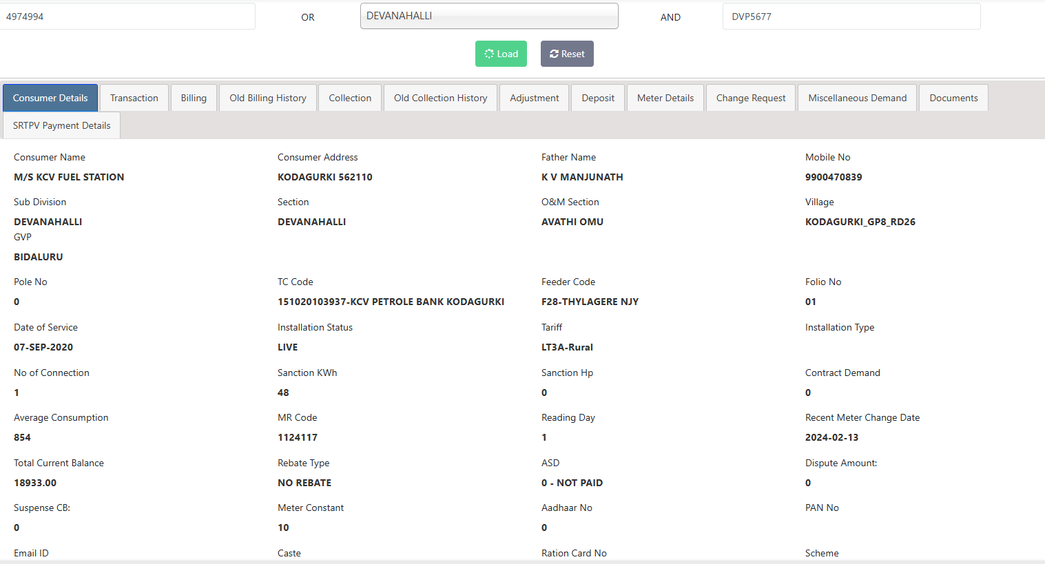Select average consumption value 854
Image resolution: width=1045 pixels, height=564 pixels.
coord(22,437)
